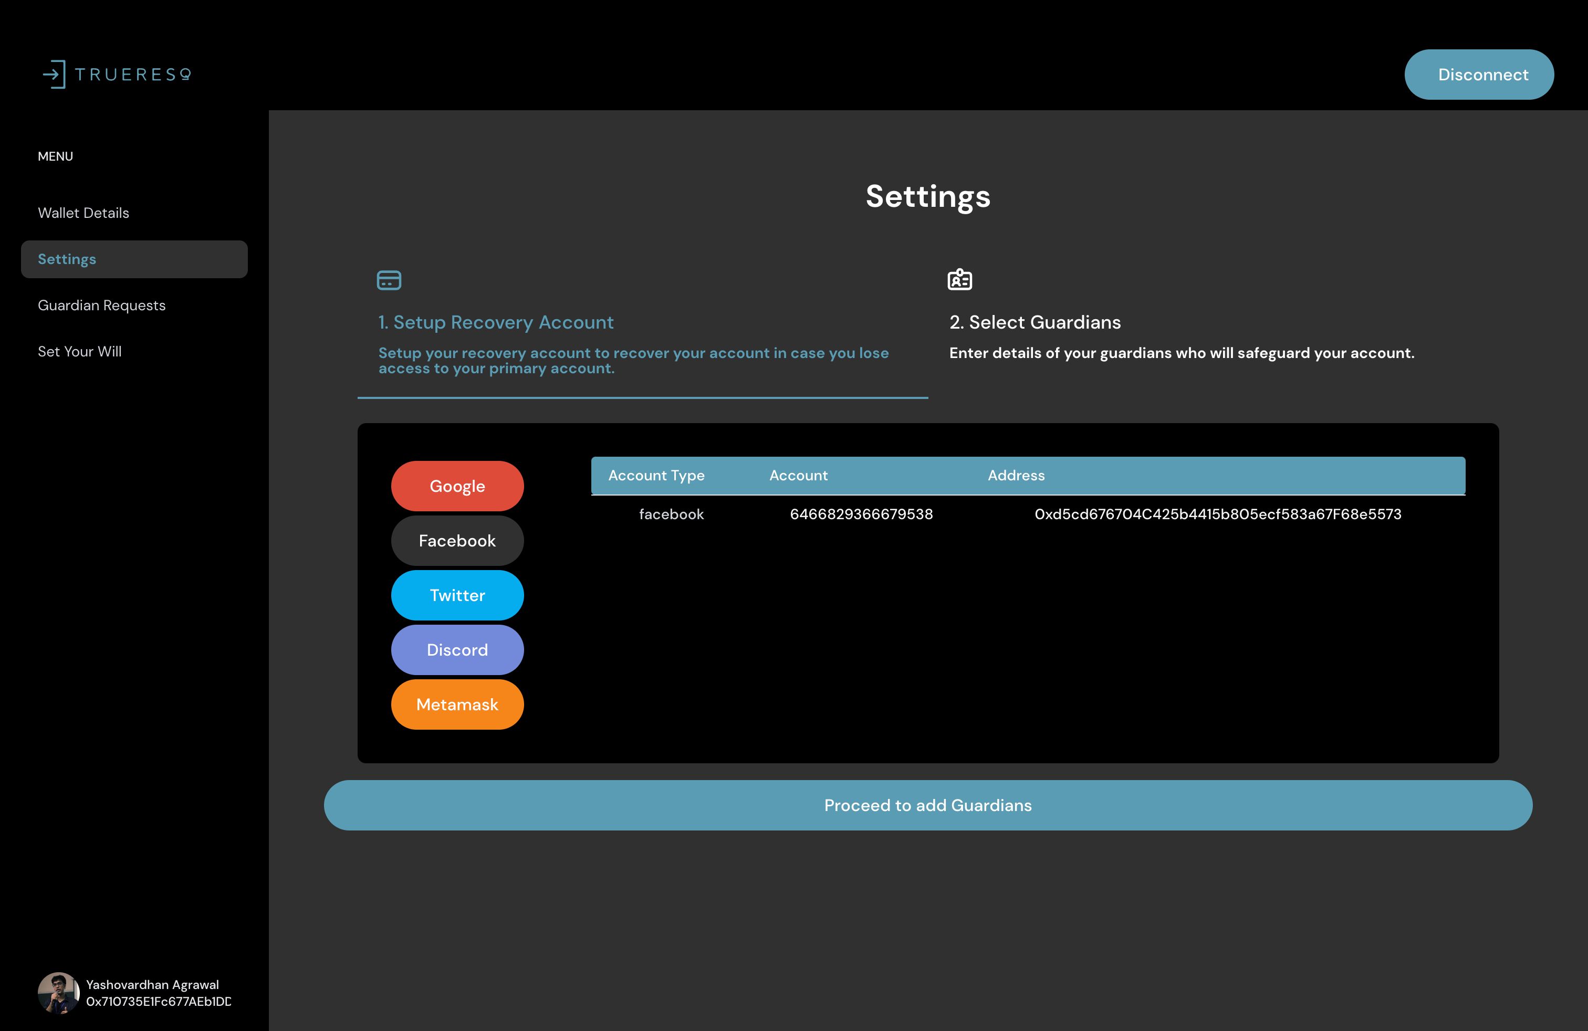Click the Twitter recovery account button

point(457,595)
